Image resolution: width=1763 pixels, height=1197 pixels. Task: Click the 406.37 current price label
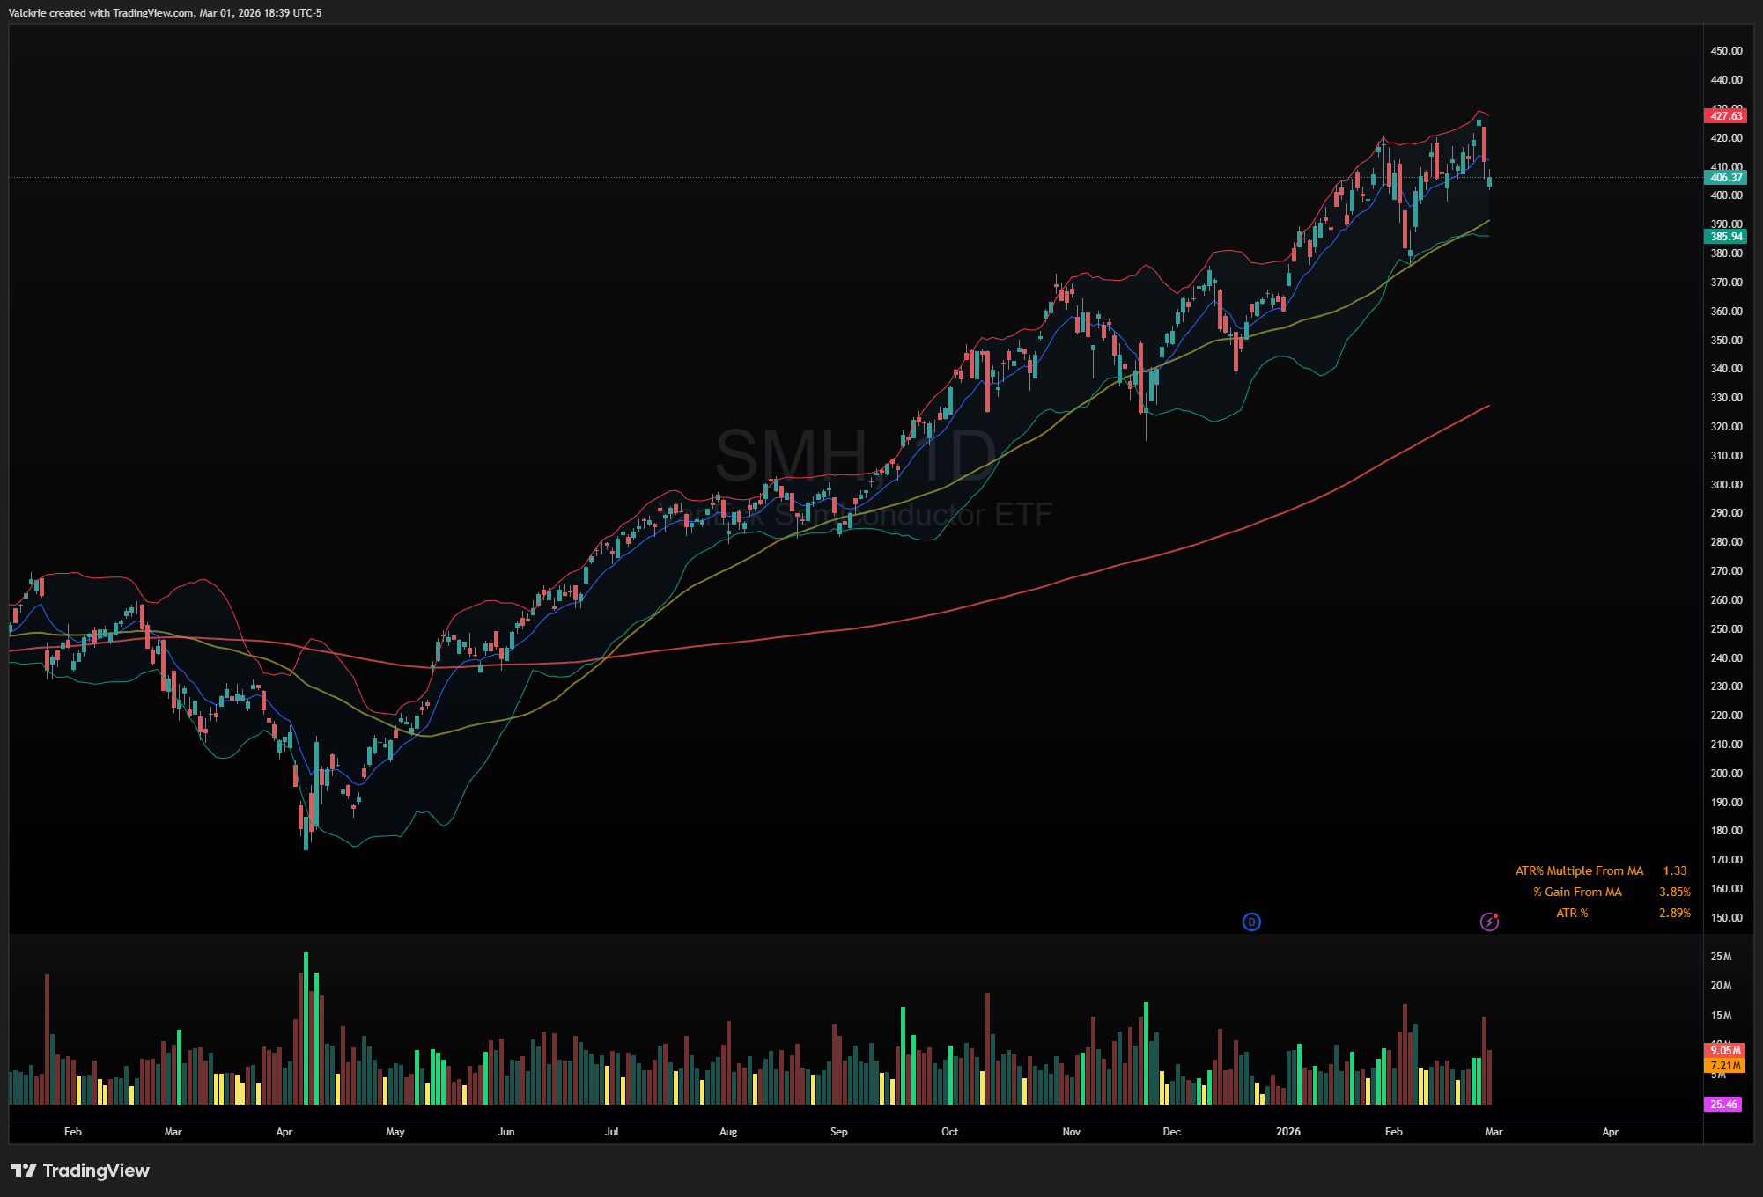(1726, 178)
